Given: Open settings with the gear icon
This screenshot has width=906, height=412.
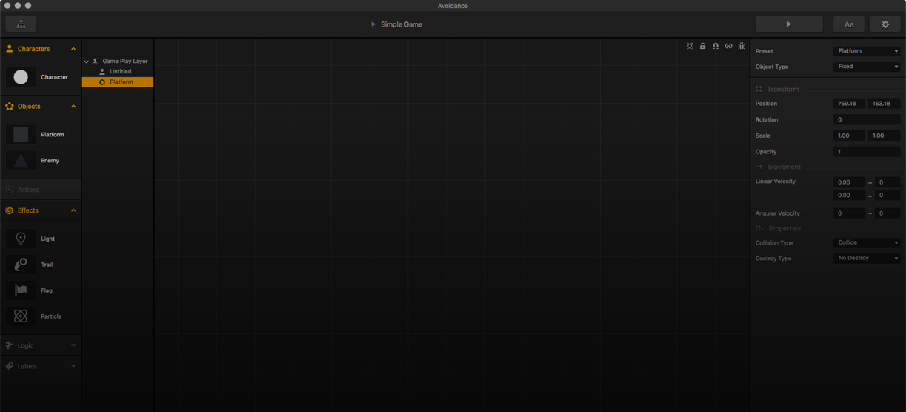Looking at the screenshot, I should pos(885,24).
